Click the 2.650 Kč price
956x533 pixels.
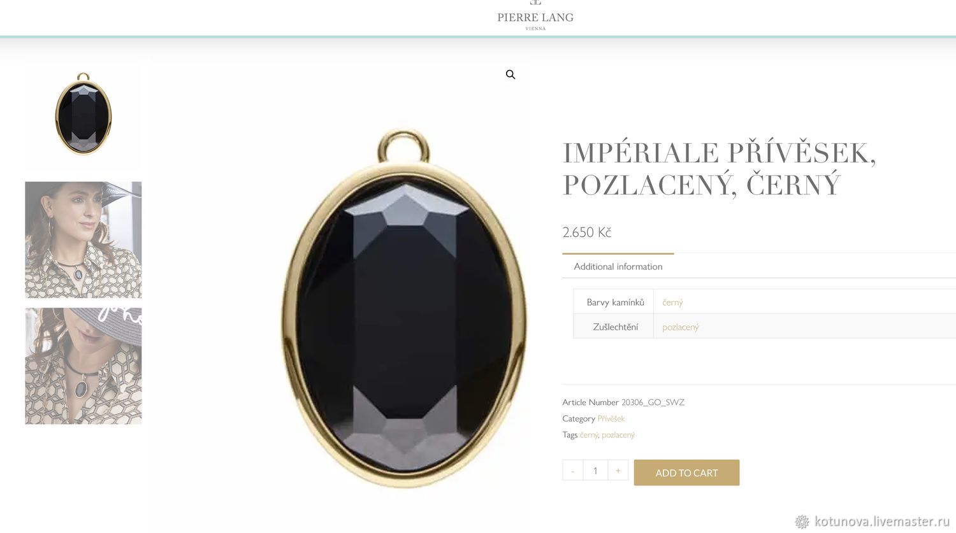click(x=586, y=232)
